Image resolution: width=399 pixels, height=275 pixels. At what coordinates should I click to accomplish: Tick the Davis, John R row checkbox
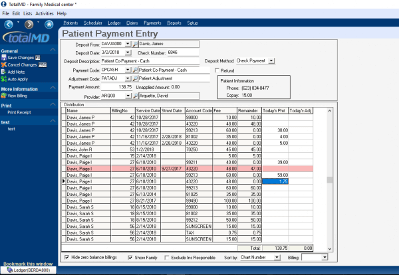(64, 149)
